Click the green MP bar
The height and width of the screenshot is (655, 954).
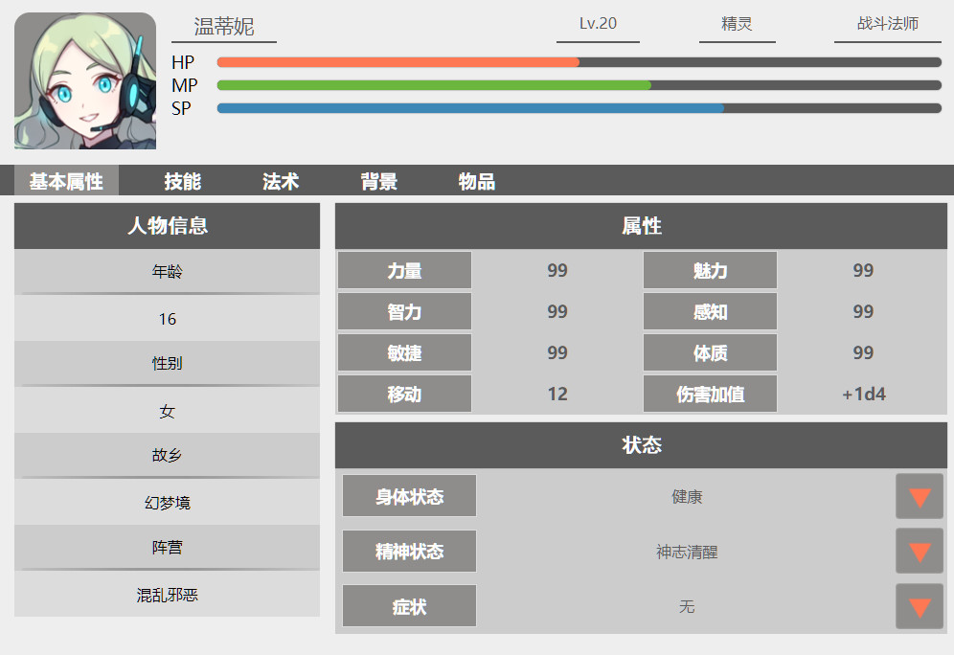click(x=433, y=85)
